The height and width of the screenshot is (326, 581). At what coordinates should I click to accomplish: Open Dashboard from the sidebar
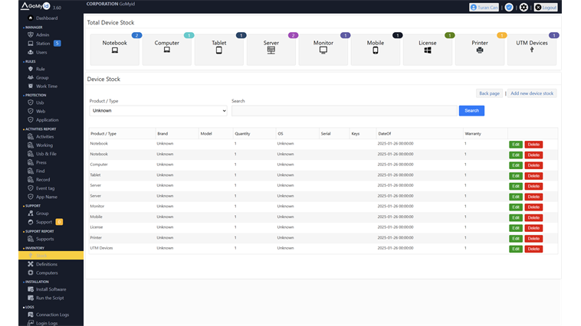[x=46, y=18]
